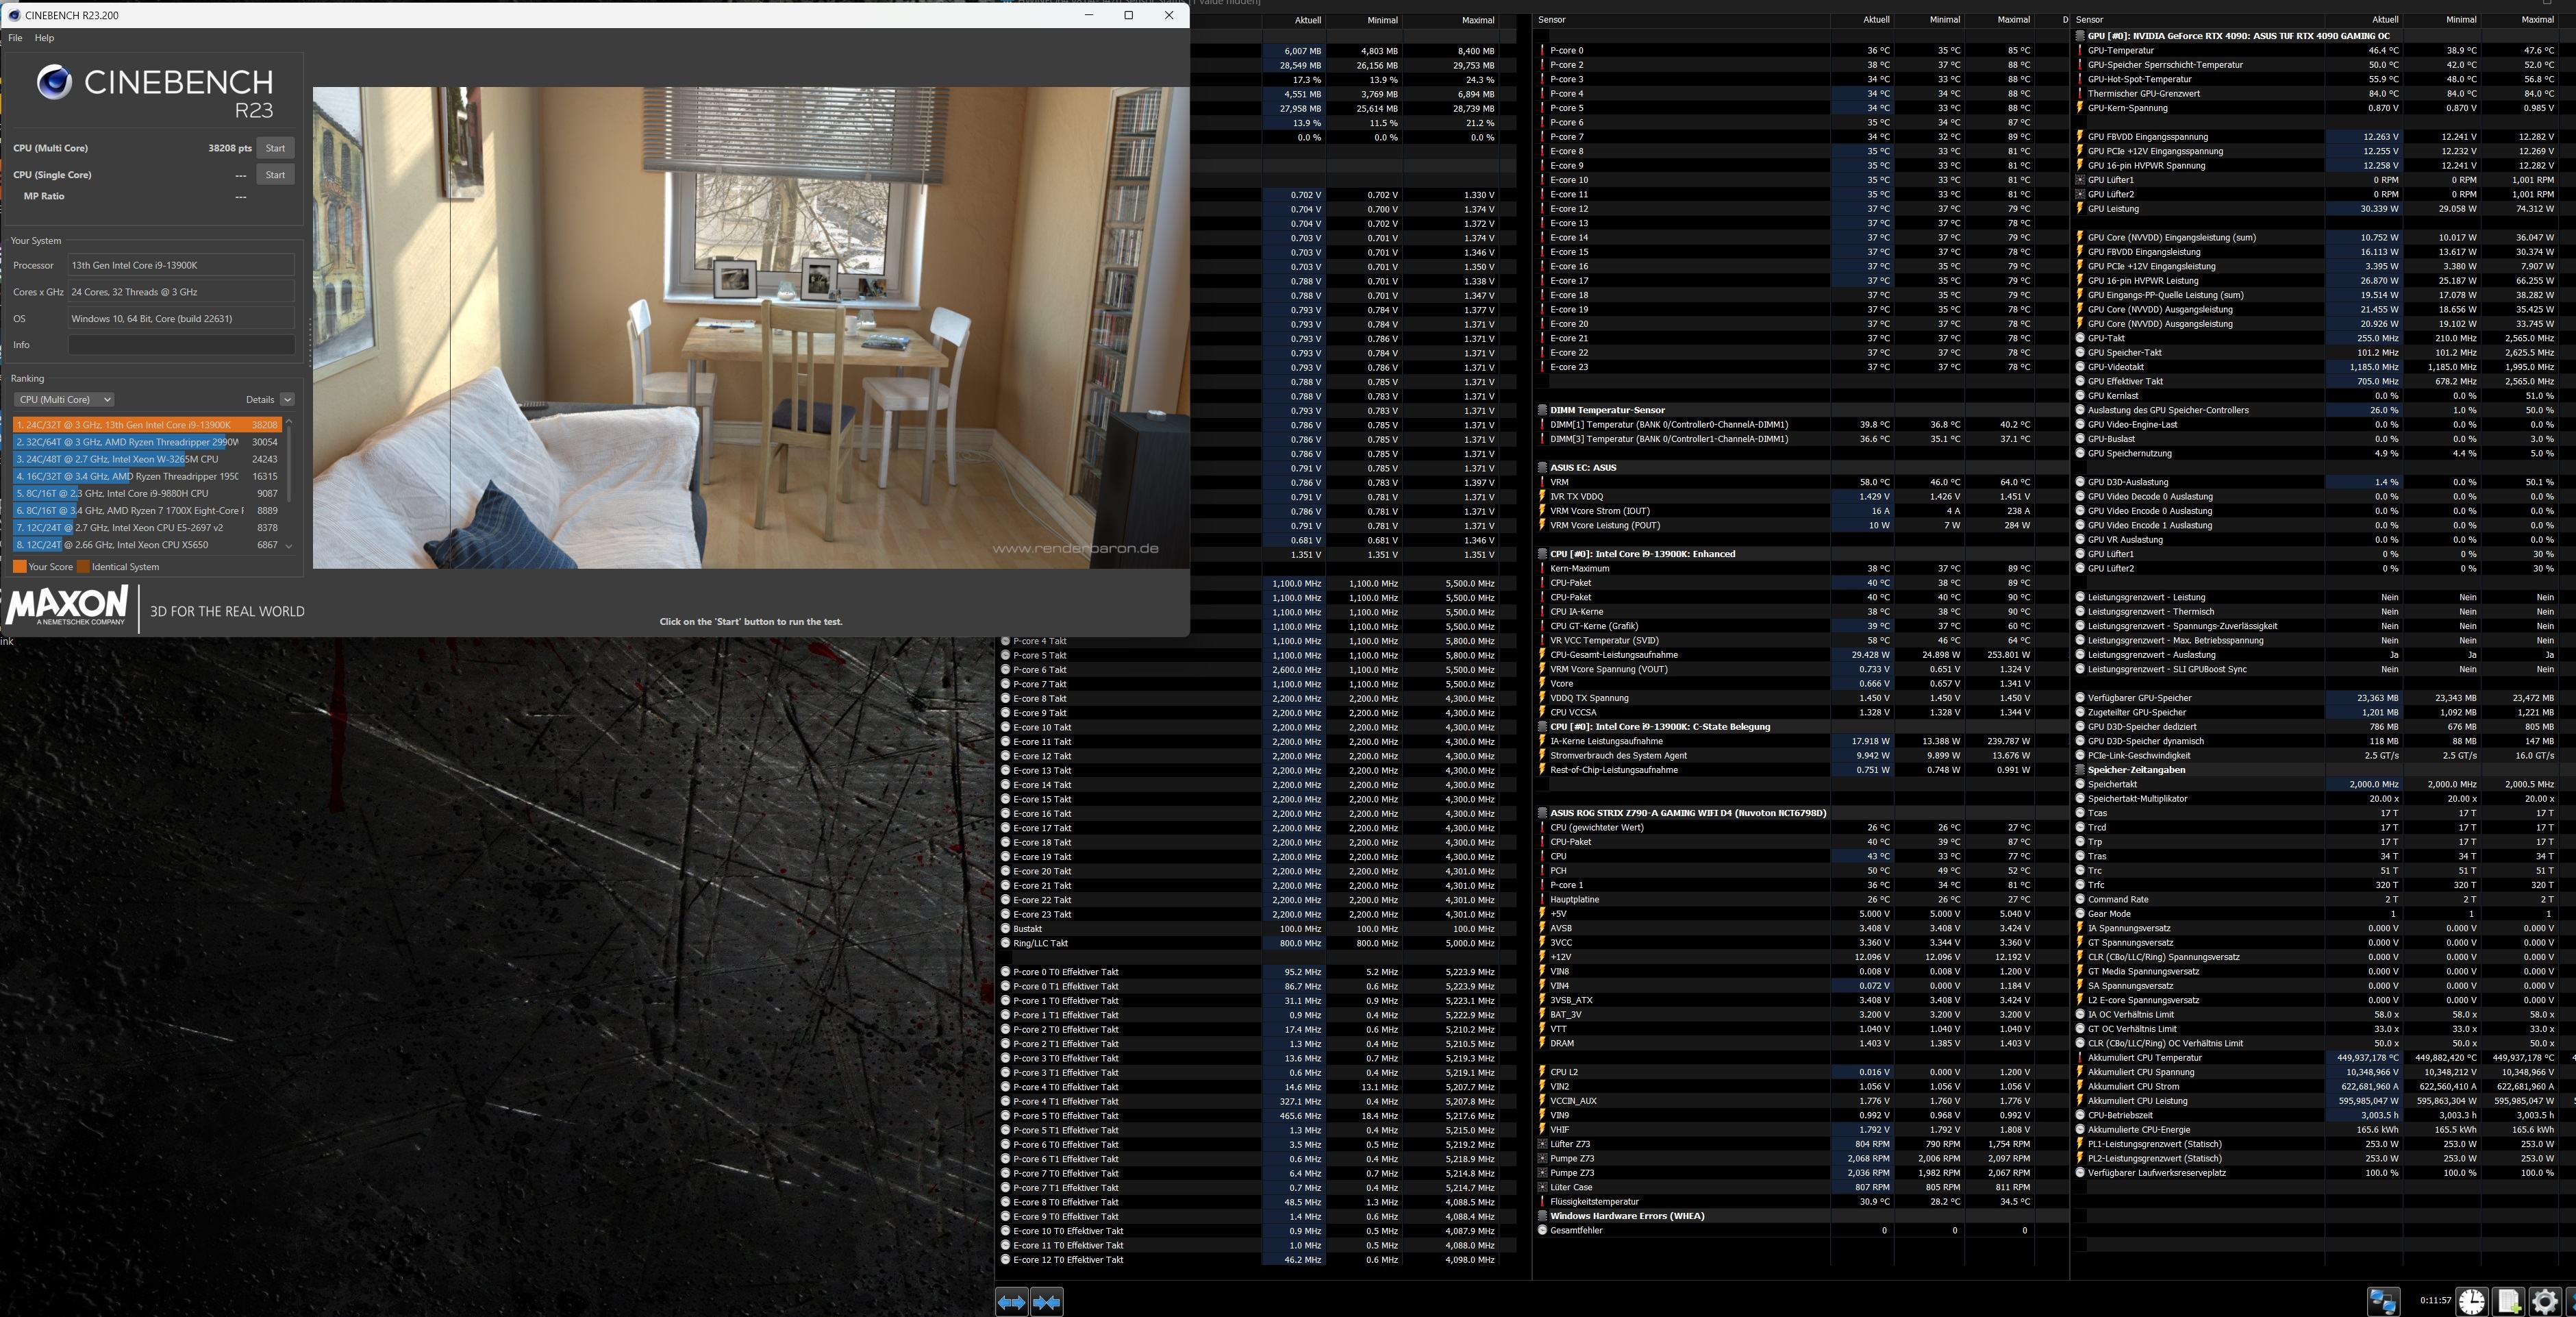This screenshot has height=1317, width=2576.
Task: Click the log file with plus icon
Action: coord(2508,1301)
